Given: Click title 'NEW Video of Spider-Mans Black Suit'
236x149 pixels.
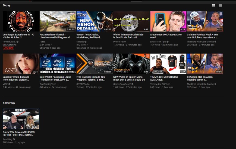Looking at the screenshot, I should tap(129, 78).
